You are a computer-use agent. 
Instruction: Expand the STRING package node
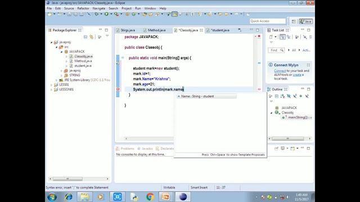[61, 75]
